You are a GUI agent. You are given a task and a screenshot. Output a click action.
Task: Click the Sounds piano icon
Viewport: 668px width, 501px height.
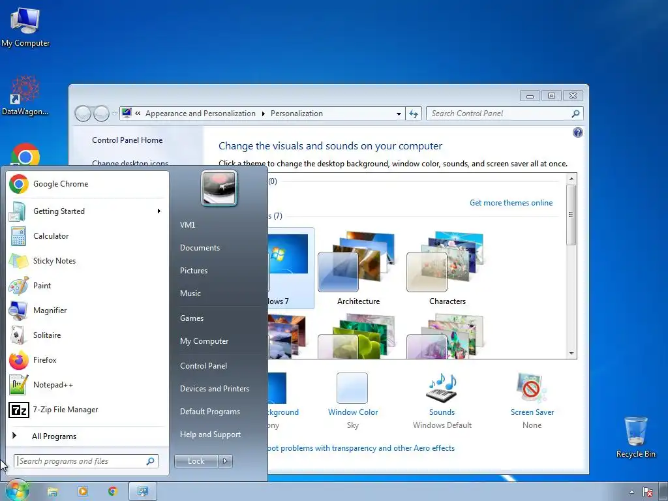pos(442,387)
